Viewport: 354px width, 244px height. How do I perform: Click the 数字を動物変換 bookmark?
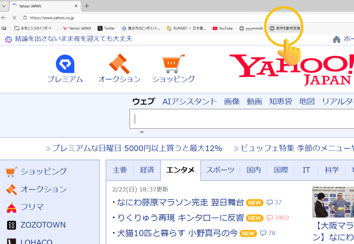click(x=285, y=28)
